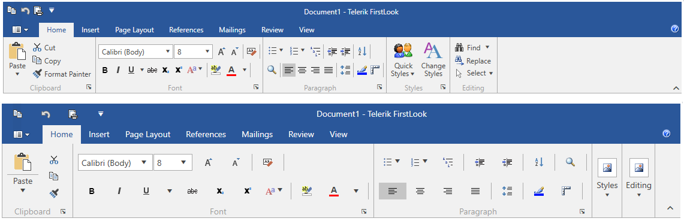The image size is (684, 221).
Task: Open Font dialog launcher in upper ribbon
Action: (256, 87)
